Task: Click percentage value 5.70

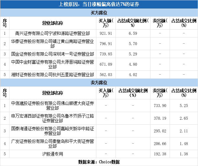Action: coord(133,44)
